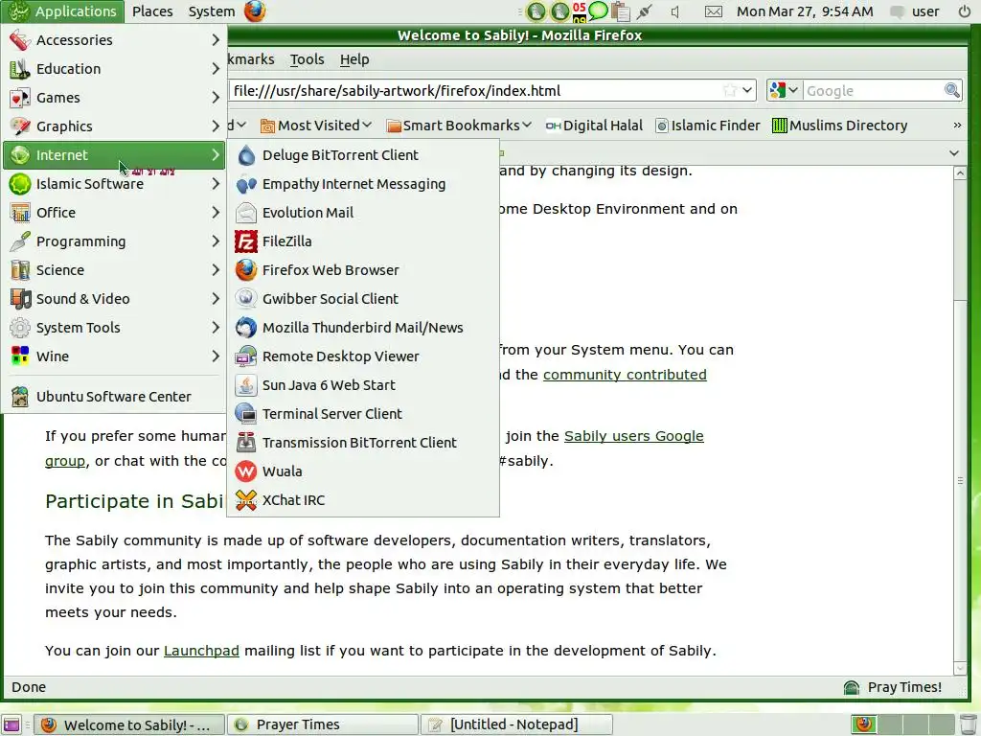Open the Digital Halal bookmark
The image size is (981, 736).
pyautogui.click(x=594, y=126)
